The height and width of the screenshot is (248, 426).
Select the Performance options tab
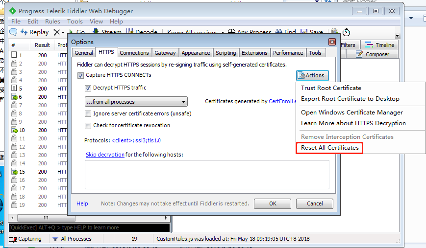click(x=288, y=53)
